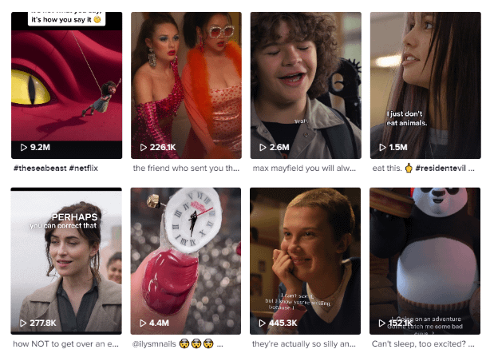Open the 'they're actually so silly' caption
Screen dimensions: 494x357
pyautogui.click(x=304, y=343)
